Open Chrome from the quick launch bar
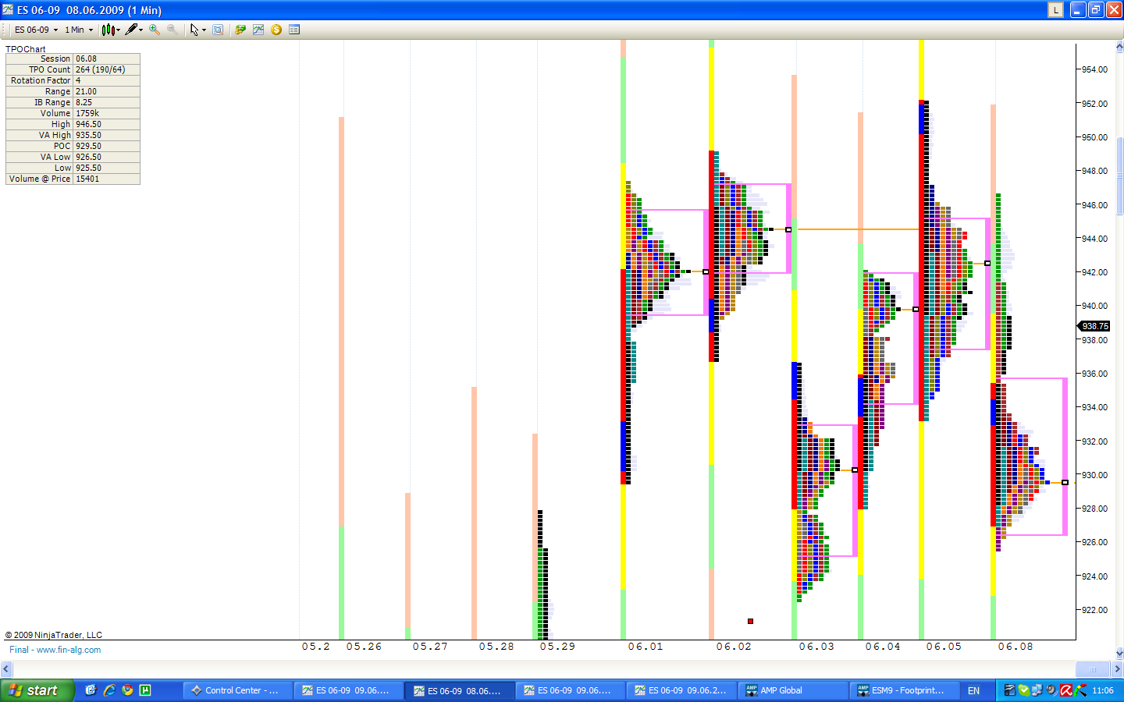Viewport: 1124px width, 702px height. coord(127,690)
